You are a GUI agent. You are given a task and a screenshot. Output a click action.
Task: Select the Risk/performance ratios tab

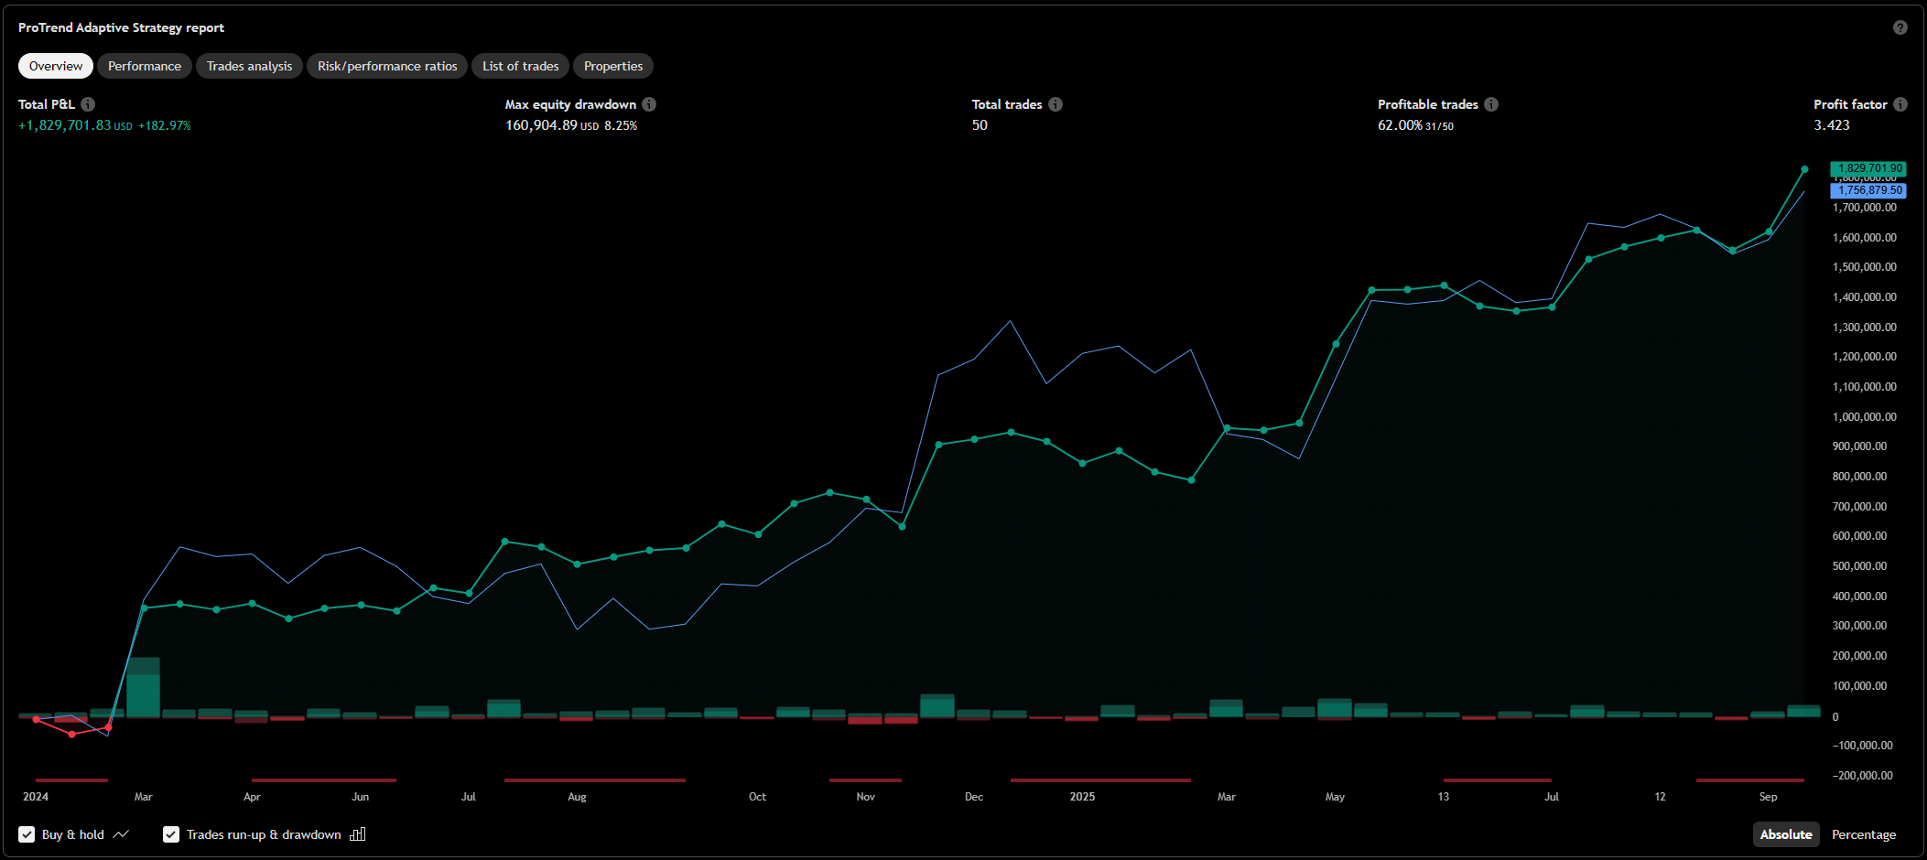click(x=386, y=65)
